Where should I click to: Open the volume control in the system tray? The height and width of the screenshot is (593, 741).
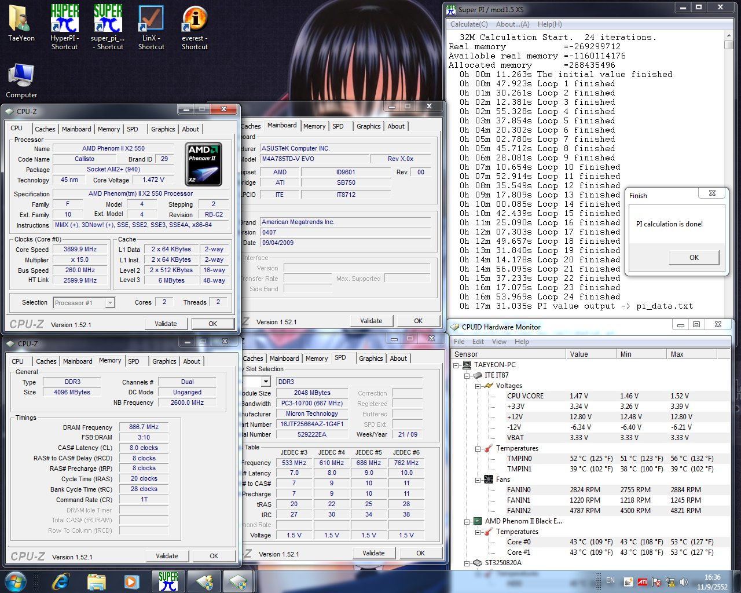tap(684, 582)
